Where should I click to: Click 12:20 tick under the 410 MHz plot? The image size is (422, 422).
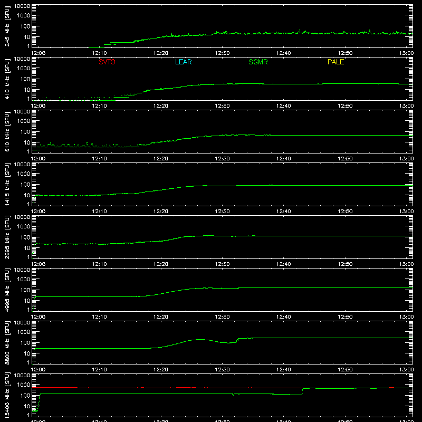click(x=161, y=106)
